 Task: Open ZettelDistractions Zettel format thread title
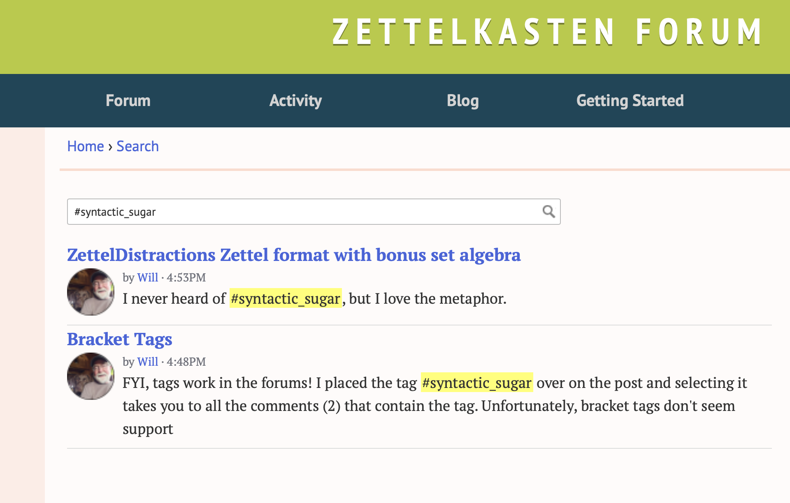click(x=294, y=255)
